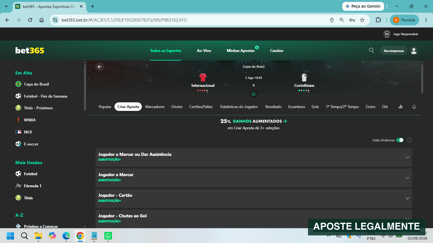
Task: Click the Pausada profile button
Action: 404,20
